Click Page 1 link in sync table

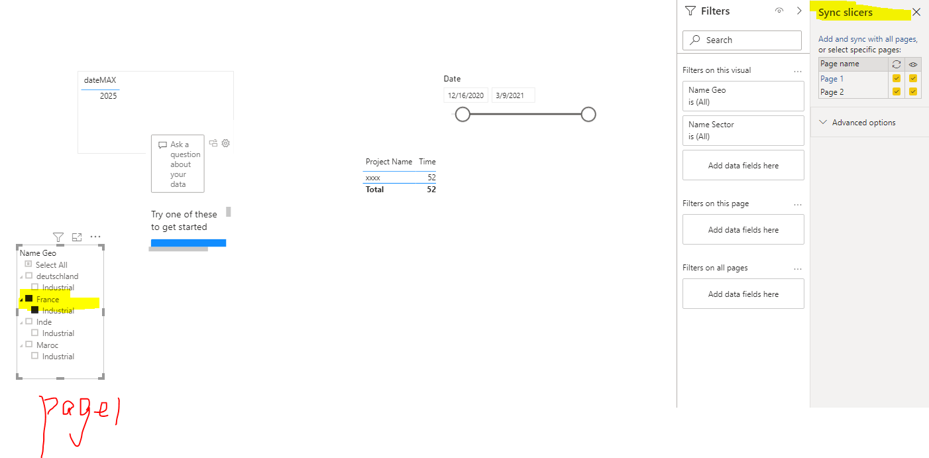pos(832,78)
